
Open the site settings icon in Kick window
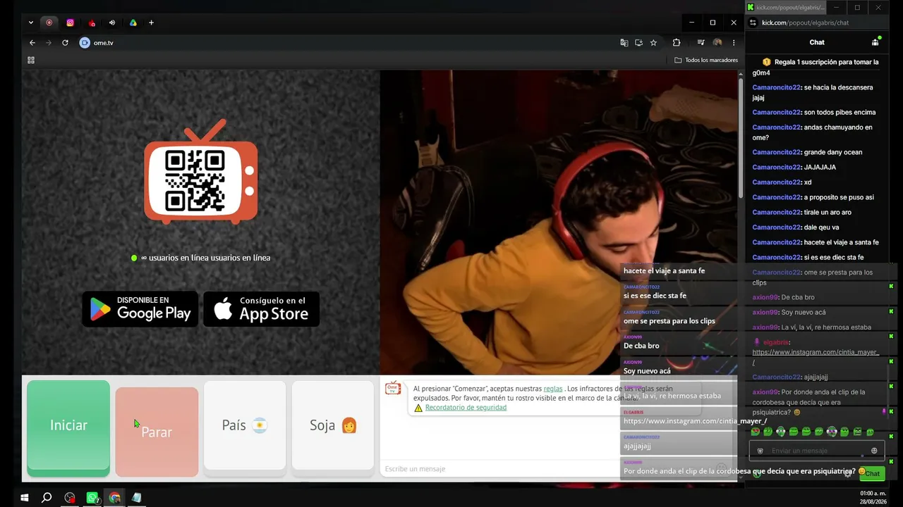click(753, 23)
